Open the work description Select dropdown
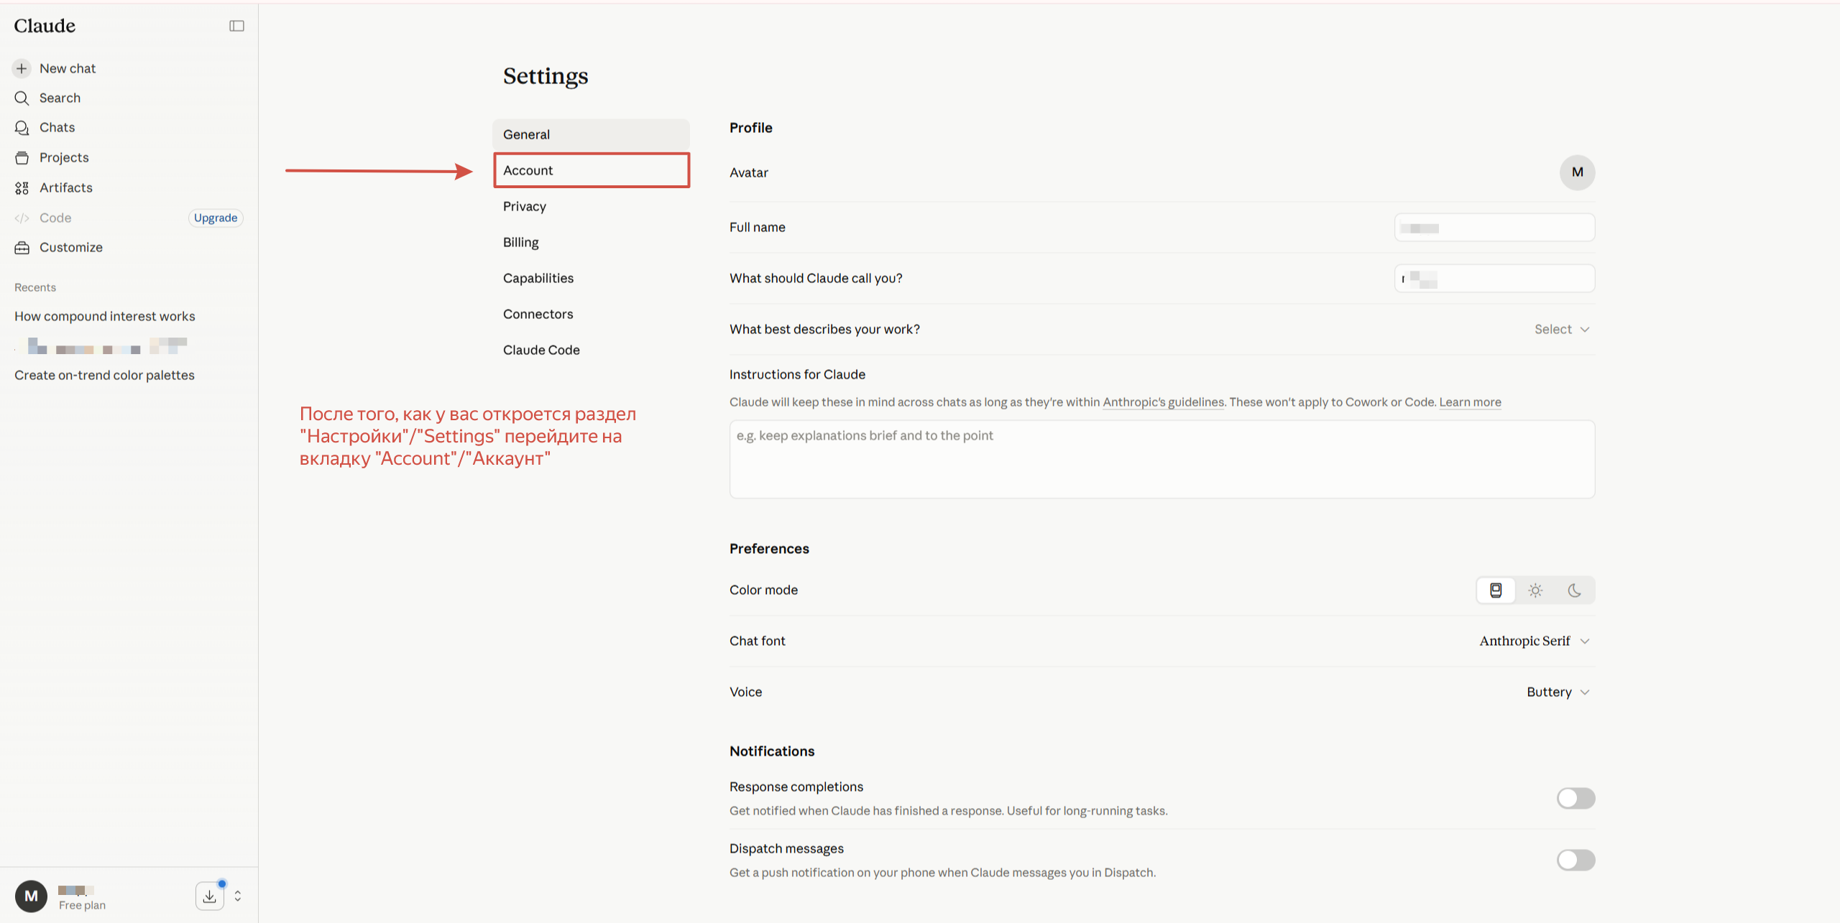Image resolution: width=1840 pixels, height=923 pixels. [1562, 329]
